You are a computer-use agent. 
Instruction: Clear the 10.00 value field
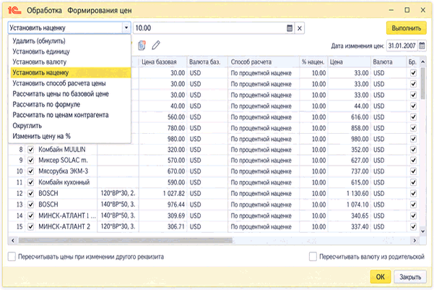pyautogui.click(x=300, y=28)
